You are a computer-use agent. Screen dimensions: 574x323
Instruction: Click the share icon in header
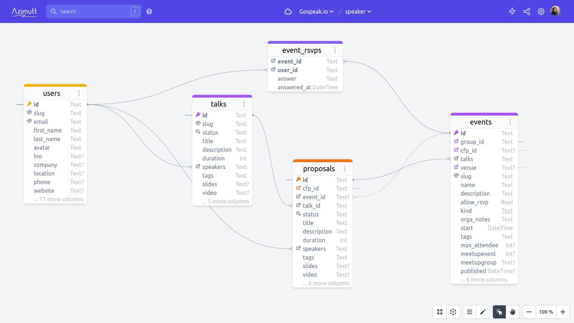tap(527, 11)
